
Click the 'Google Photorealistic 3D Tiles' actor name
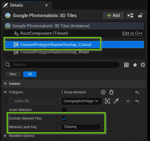pos(45,15)
